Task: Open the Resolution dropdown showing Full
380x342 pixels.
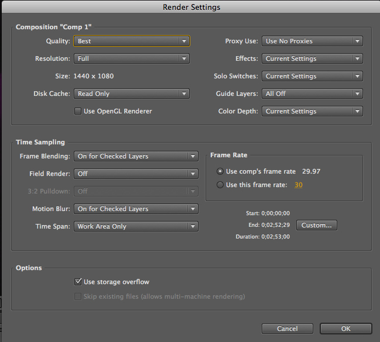Action: (132, 58)
